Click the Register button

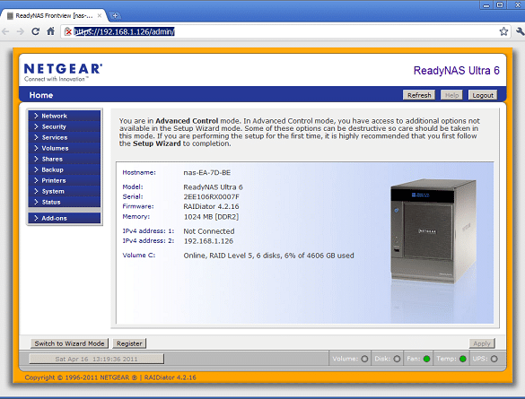coord(129,343)
